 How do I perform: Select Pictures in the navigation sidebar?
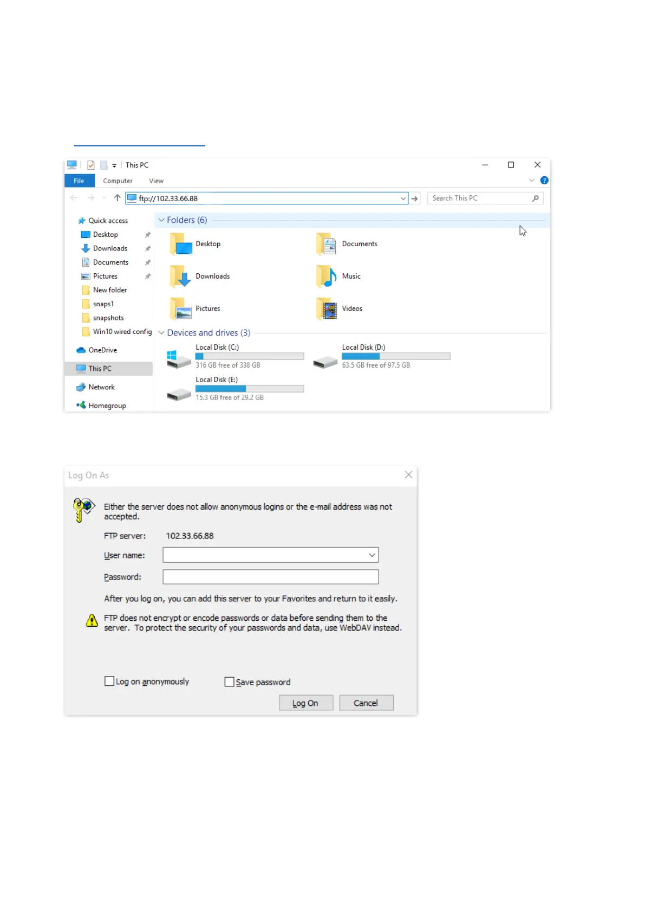tap(105, 277)
